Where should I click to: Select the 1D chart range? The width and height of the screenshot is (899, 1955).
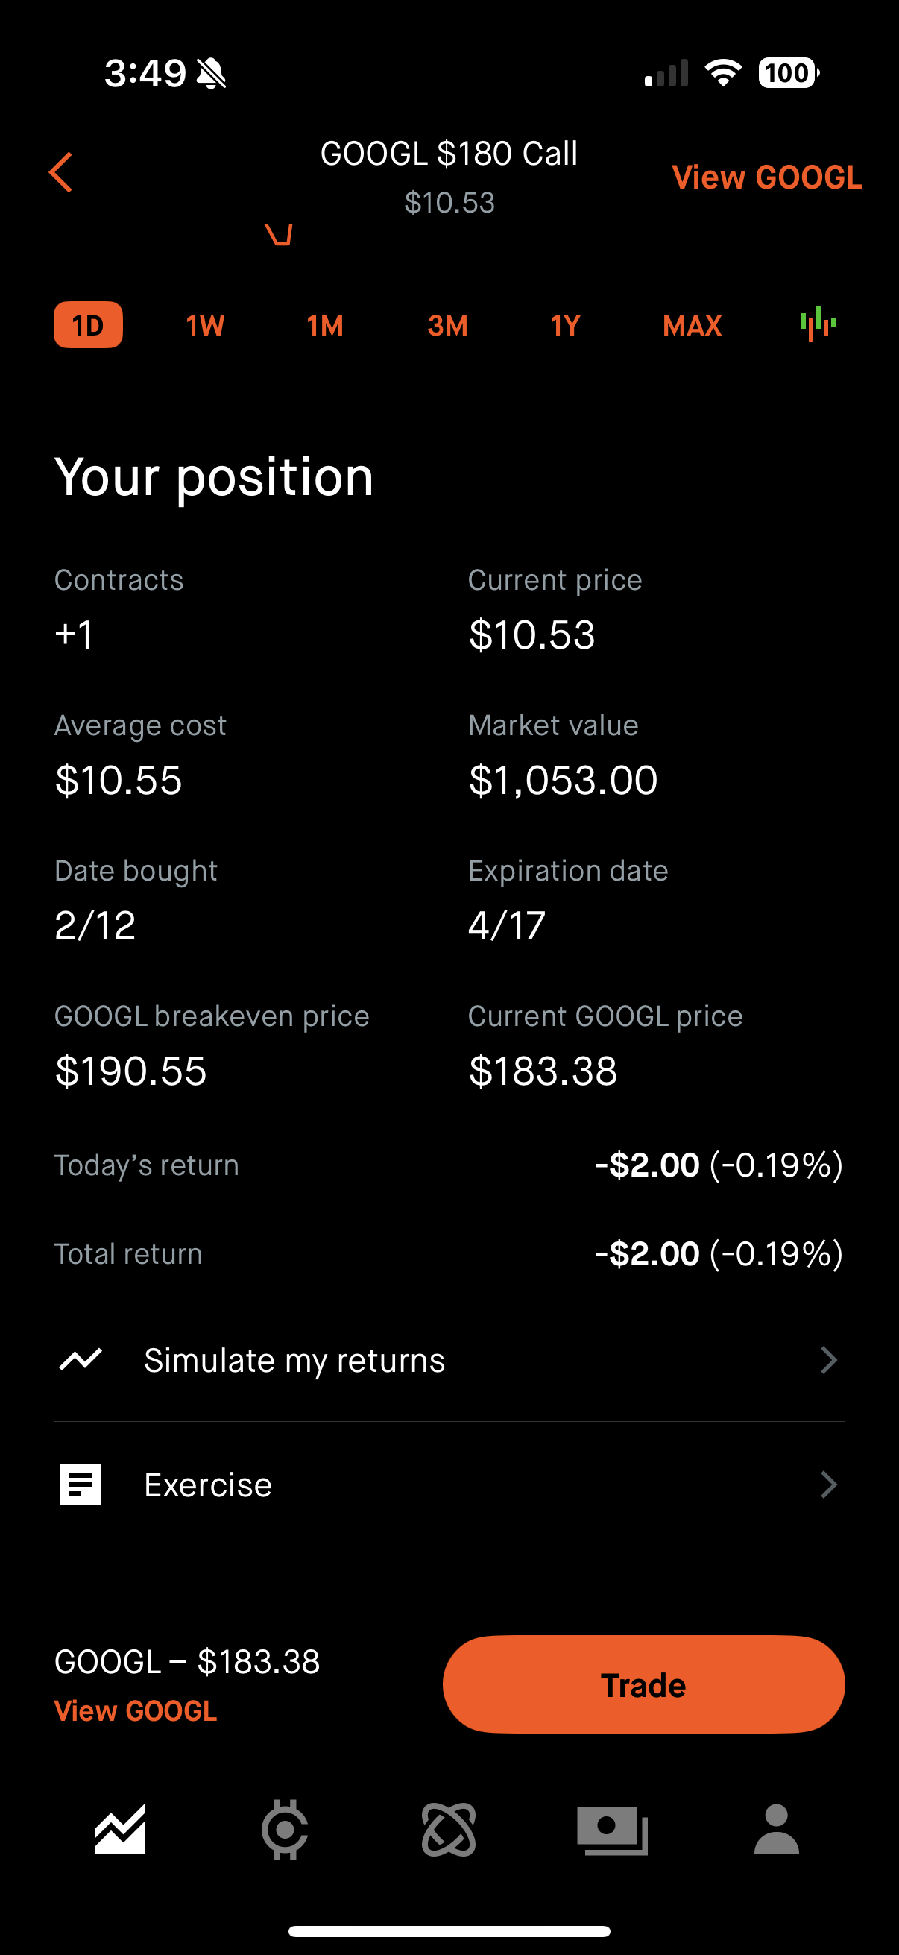(x=88, y=325)
